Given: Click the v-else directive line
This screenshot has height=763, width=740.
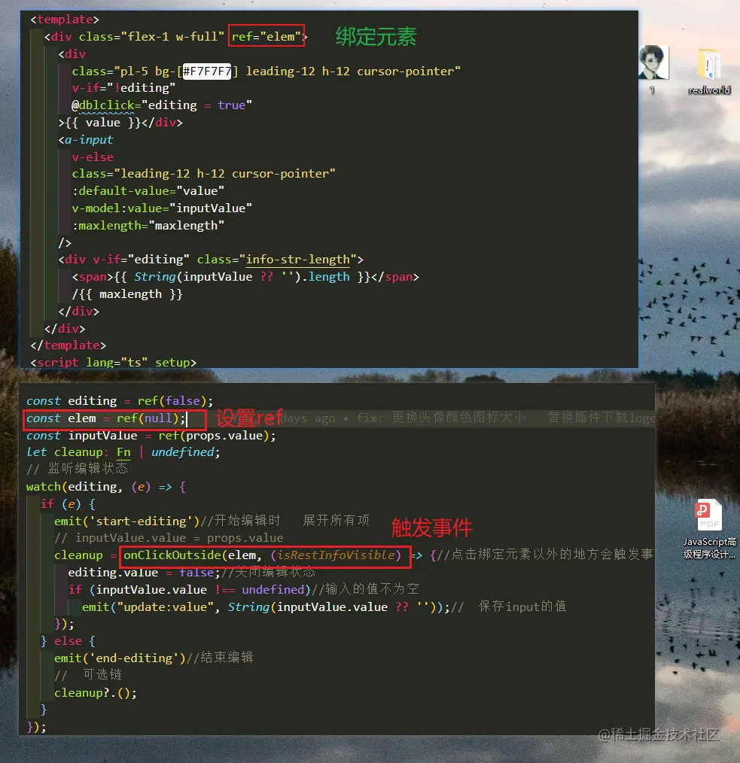Looking at the screenshot, I should click(x=93, y=157).
